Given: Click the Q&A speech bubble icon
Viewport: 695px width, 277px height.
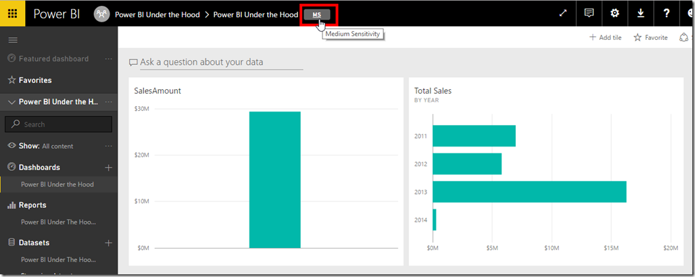Looking at the screenshot, I should pos(133,62).
